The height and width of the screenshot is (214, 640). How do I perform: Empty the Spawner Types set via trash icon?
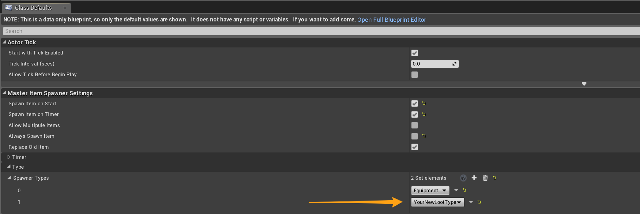(485, 178)
